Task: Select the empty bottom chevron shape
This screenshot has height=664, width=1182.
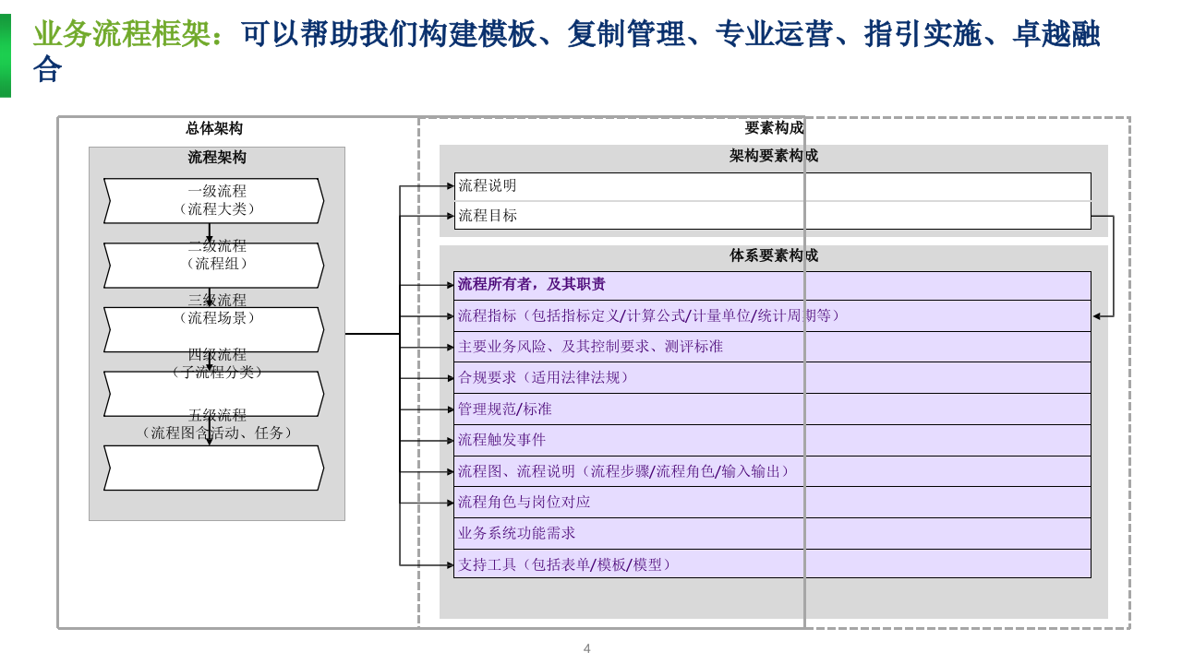Action: point(212,468)
